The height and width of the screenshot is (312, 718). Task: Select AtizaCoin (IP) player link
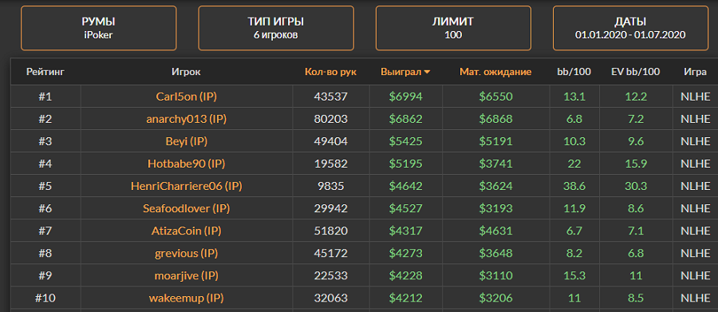click(187, 231)
